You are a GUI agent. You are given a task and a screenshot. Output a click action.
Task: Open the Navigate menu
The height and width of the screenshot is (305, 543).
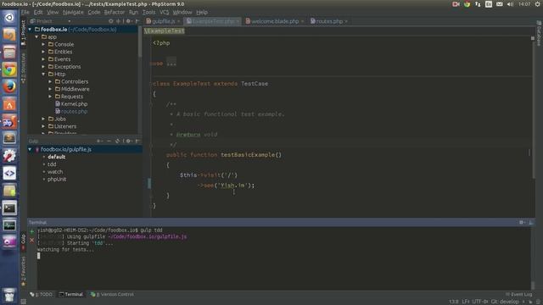tap(73, 12)
